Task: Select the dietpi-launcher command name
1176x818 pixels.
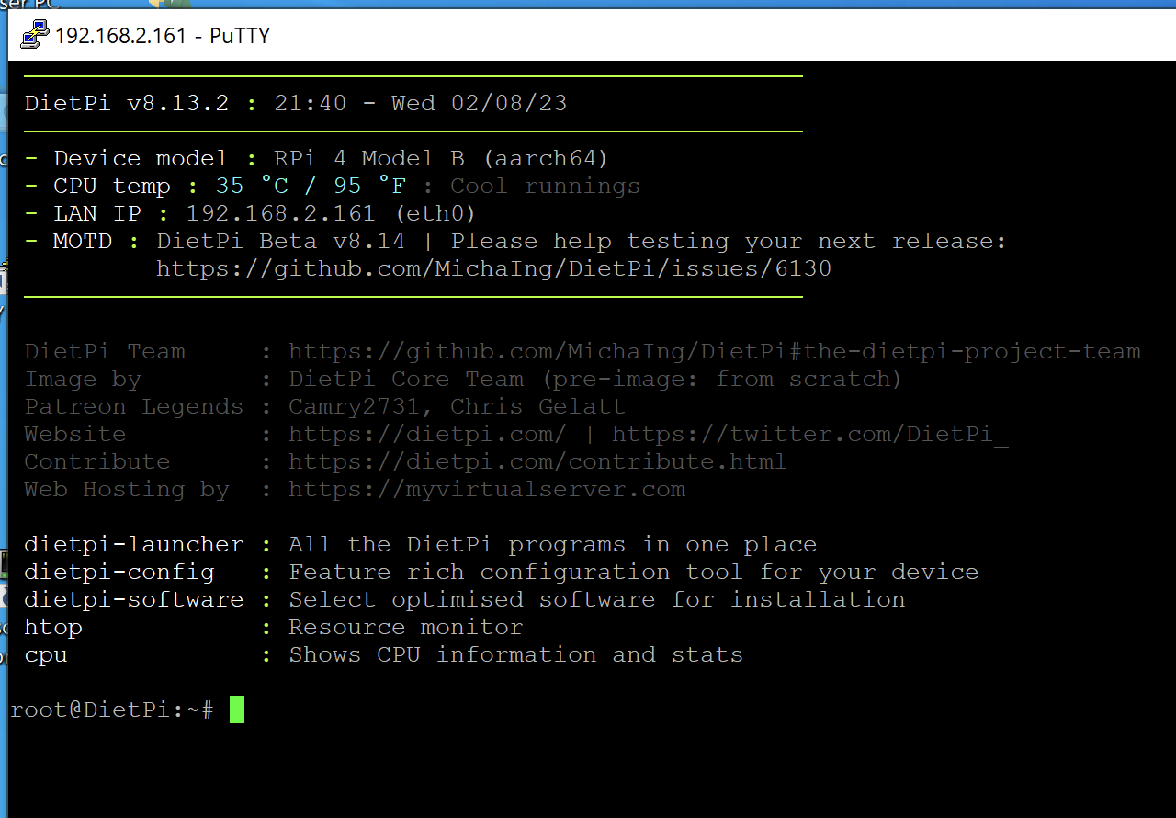Action: [x=134, y=544]
